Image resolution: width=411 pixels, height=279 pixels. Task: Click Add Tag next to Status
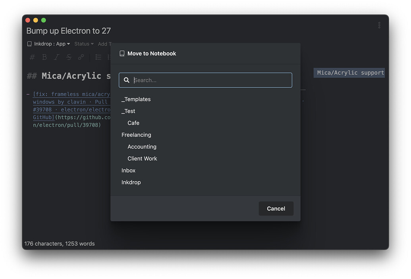point(104,44)
